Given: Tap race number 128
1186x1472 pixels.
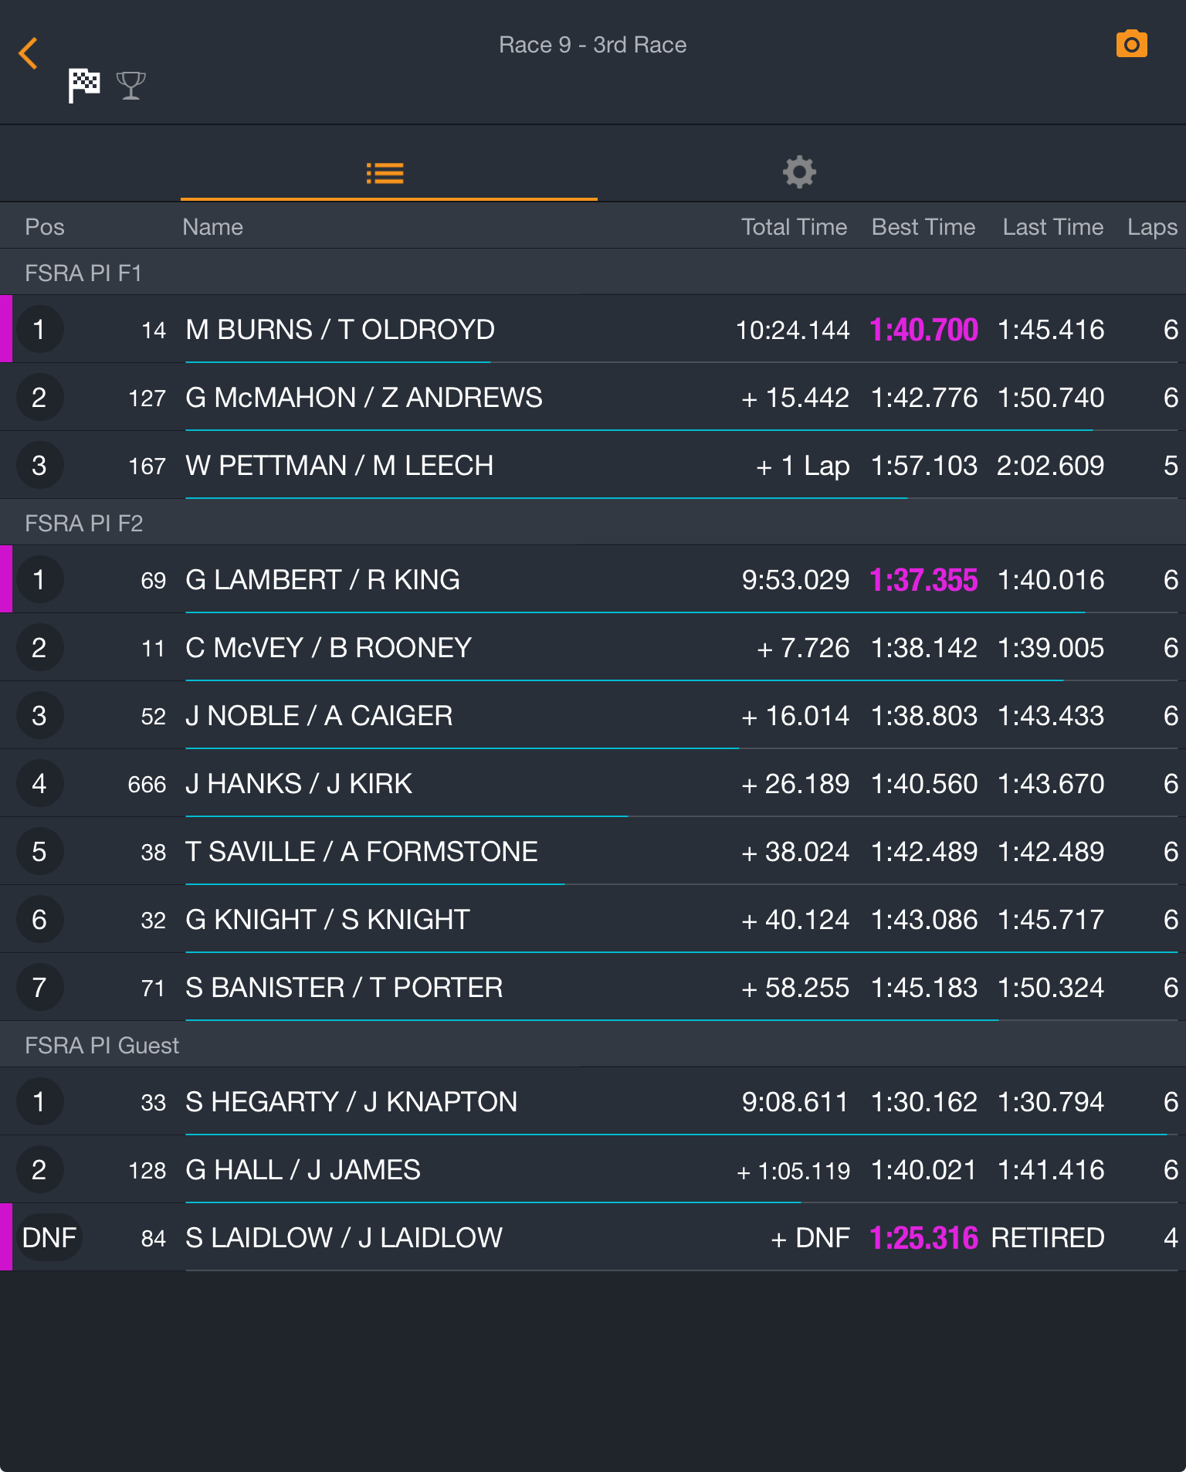Looking at the screenshot, I should [x=147, y=1171].
